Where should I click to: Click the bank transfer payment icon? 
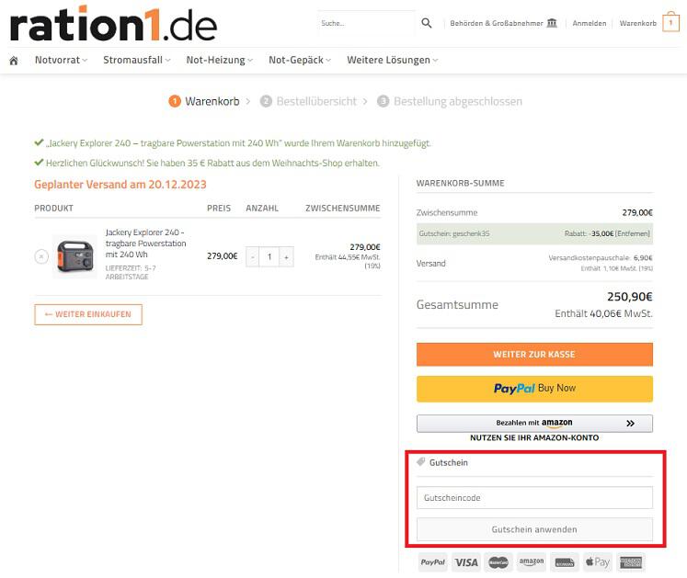(565, 562)
